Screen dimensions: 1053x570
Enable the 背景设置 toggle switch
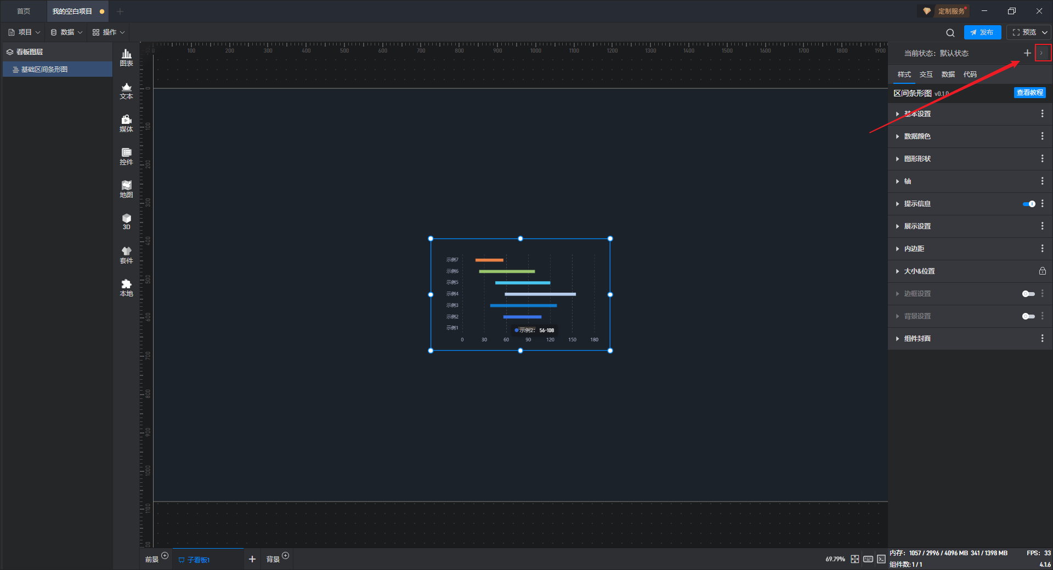1028,316
